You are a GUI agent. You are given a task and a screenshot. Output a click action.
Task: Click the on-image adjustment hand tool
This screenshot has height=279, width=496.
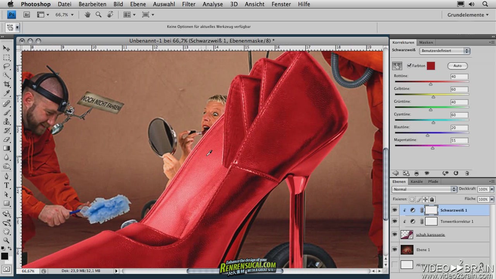[x=397, y=66]
